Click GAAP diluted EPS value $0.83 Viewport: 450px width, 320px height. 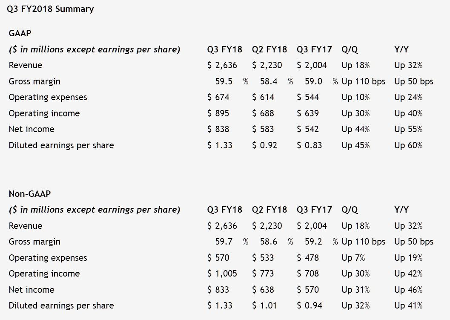pos(309,145)
